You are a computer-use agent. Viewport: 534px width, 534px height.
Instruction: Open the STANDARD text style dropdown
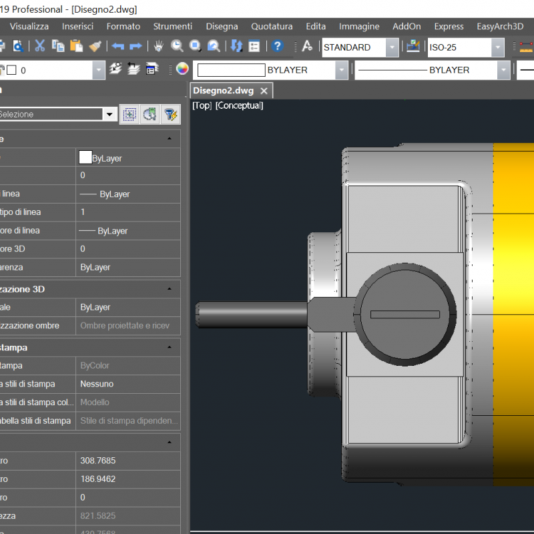(392, 47)
